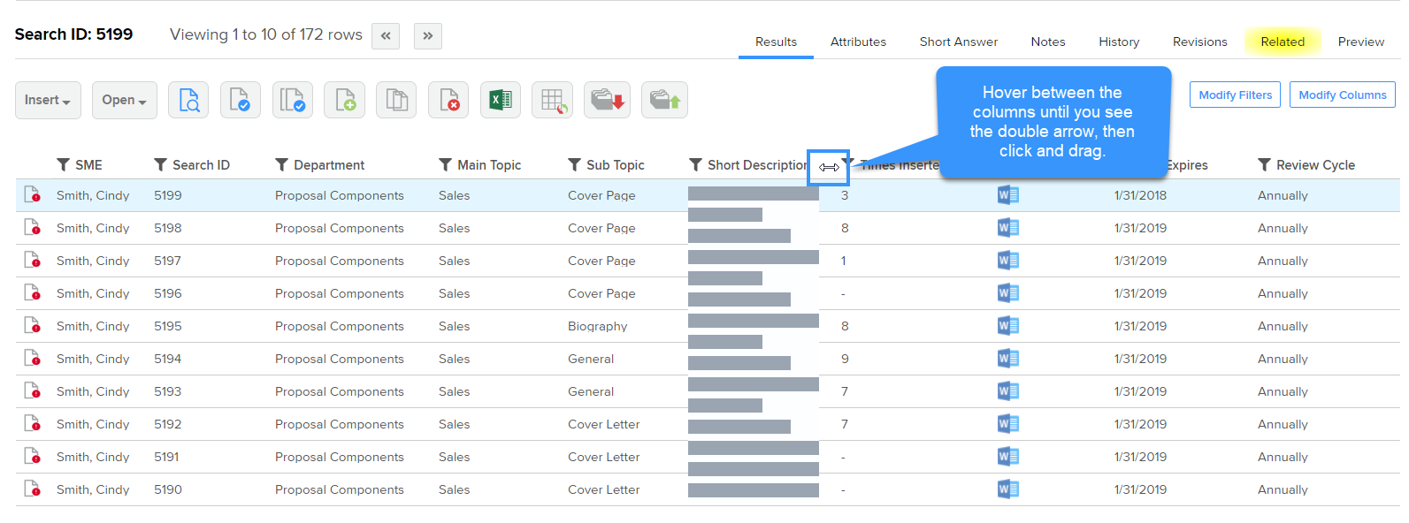Image resolution: width=1409 pixels, height=523 pixels.
Task: Open Word document icon in row 5196
Action: click(x=1007, y=293)
